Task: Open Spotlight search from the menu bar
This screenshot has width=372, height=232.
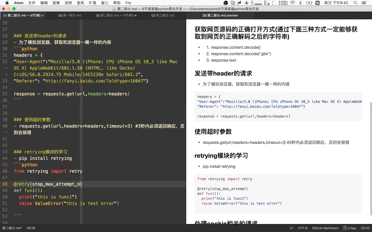Action: click(x=355, y=3)
